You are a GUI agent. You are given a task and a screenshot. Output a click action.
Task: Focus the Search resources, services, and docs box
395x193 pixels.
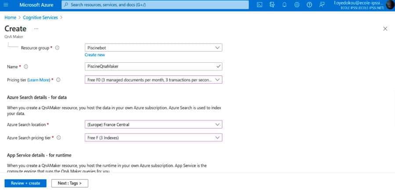tap(155, 5)
